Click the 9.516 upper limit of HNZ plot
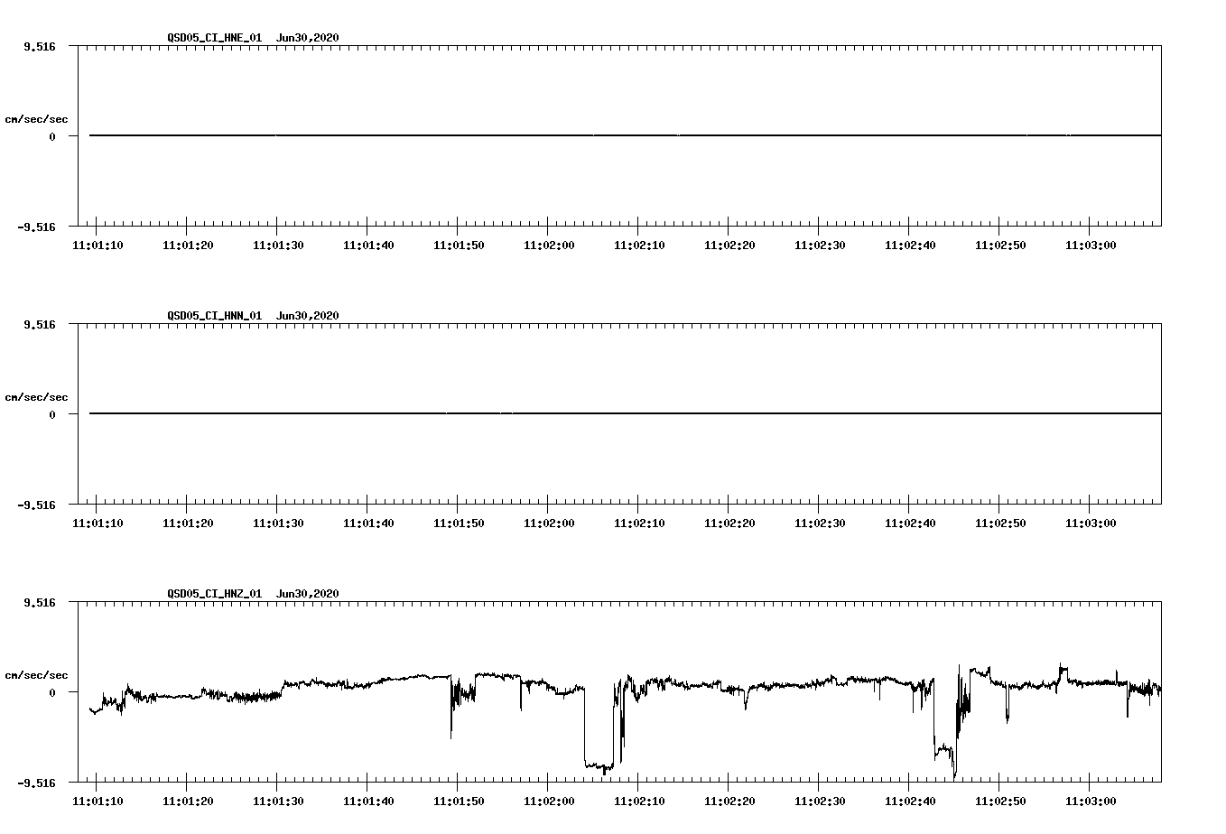 40,602
